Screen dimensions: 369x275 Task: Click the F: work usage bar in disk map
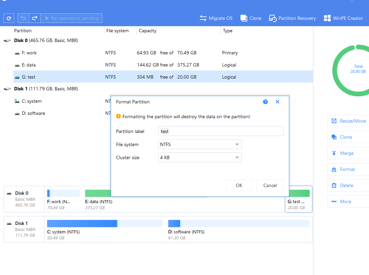pyautogui.click(x=63, y=193)
